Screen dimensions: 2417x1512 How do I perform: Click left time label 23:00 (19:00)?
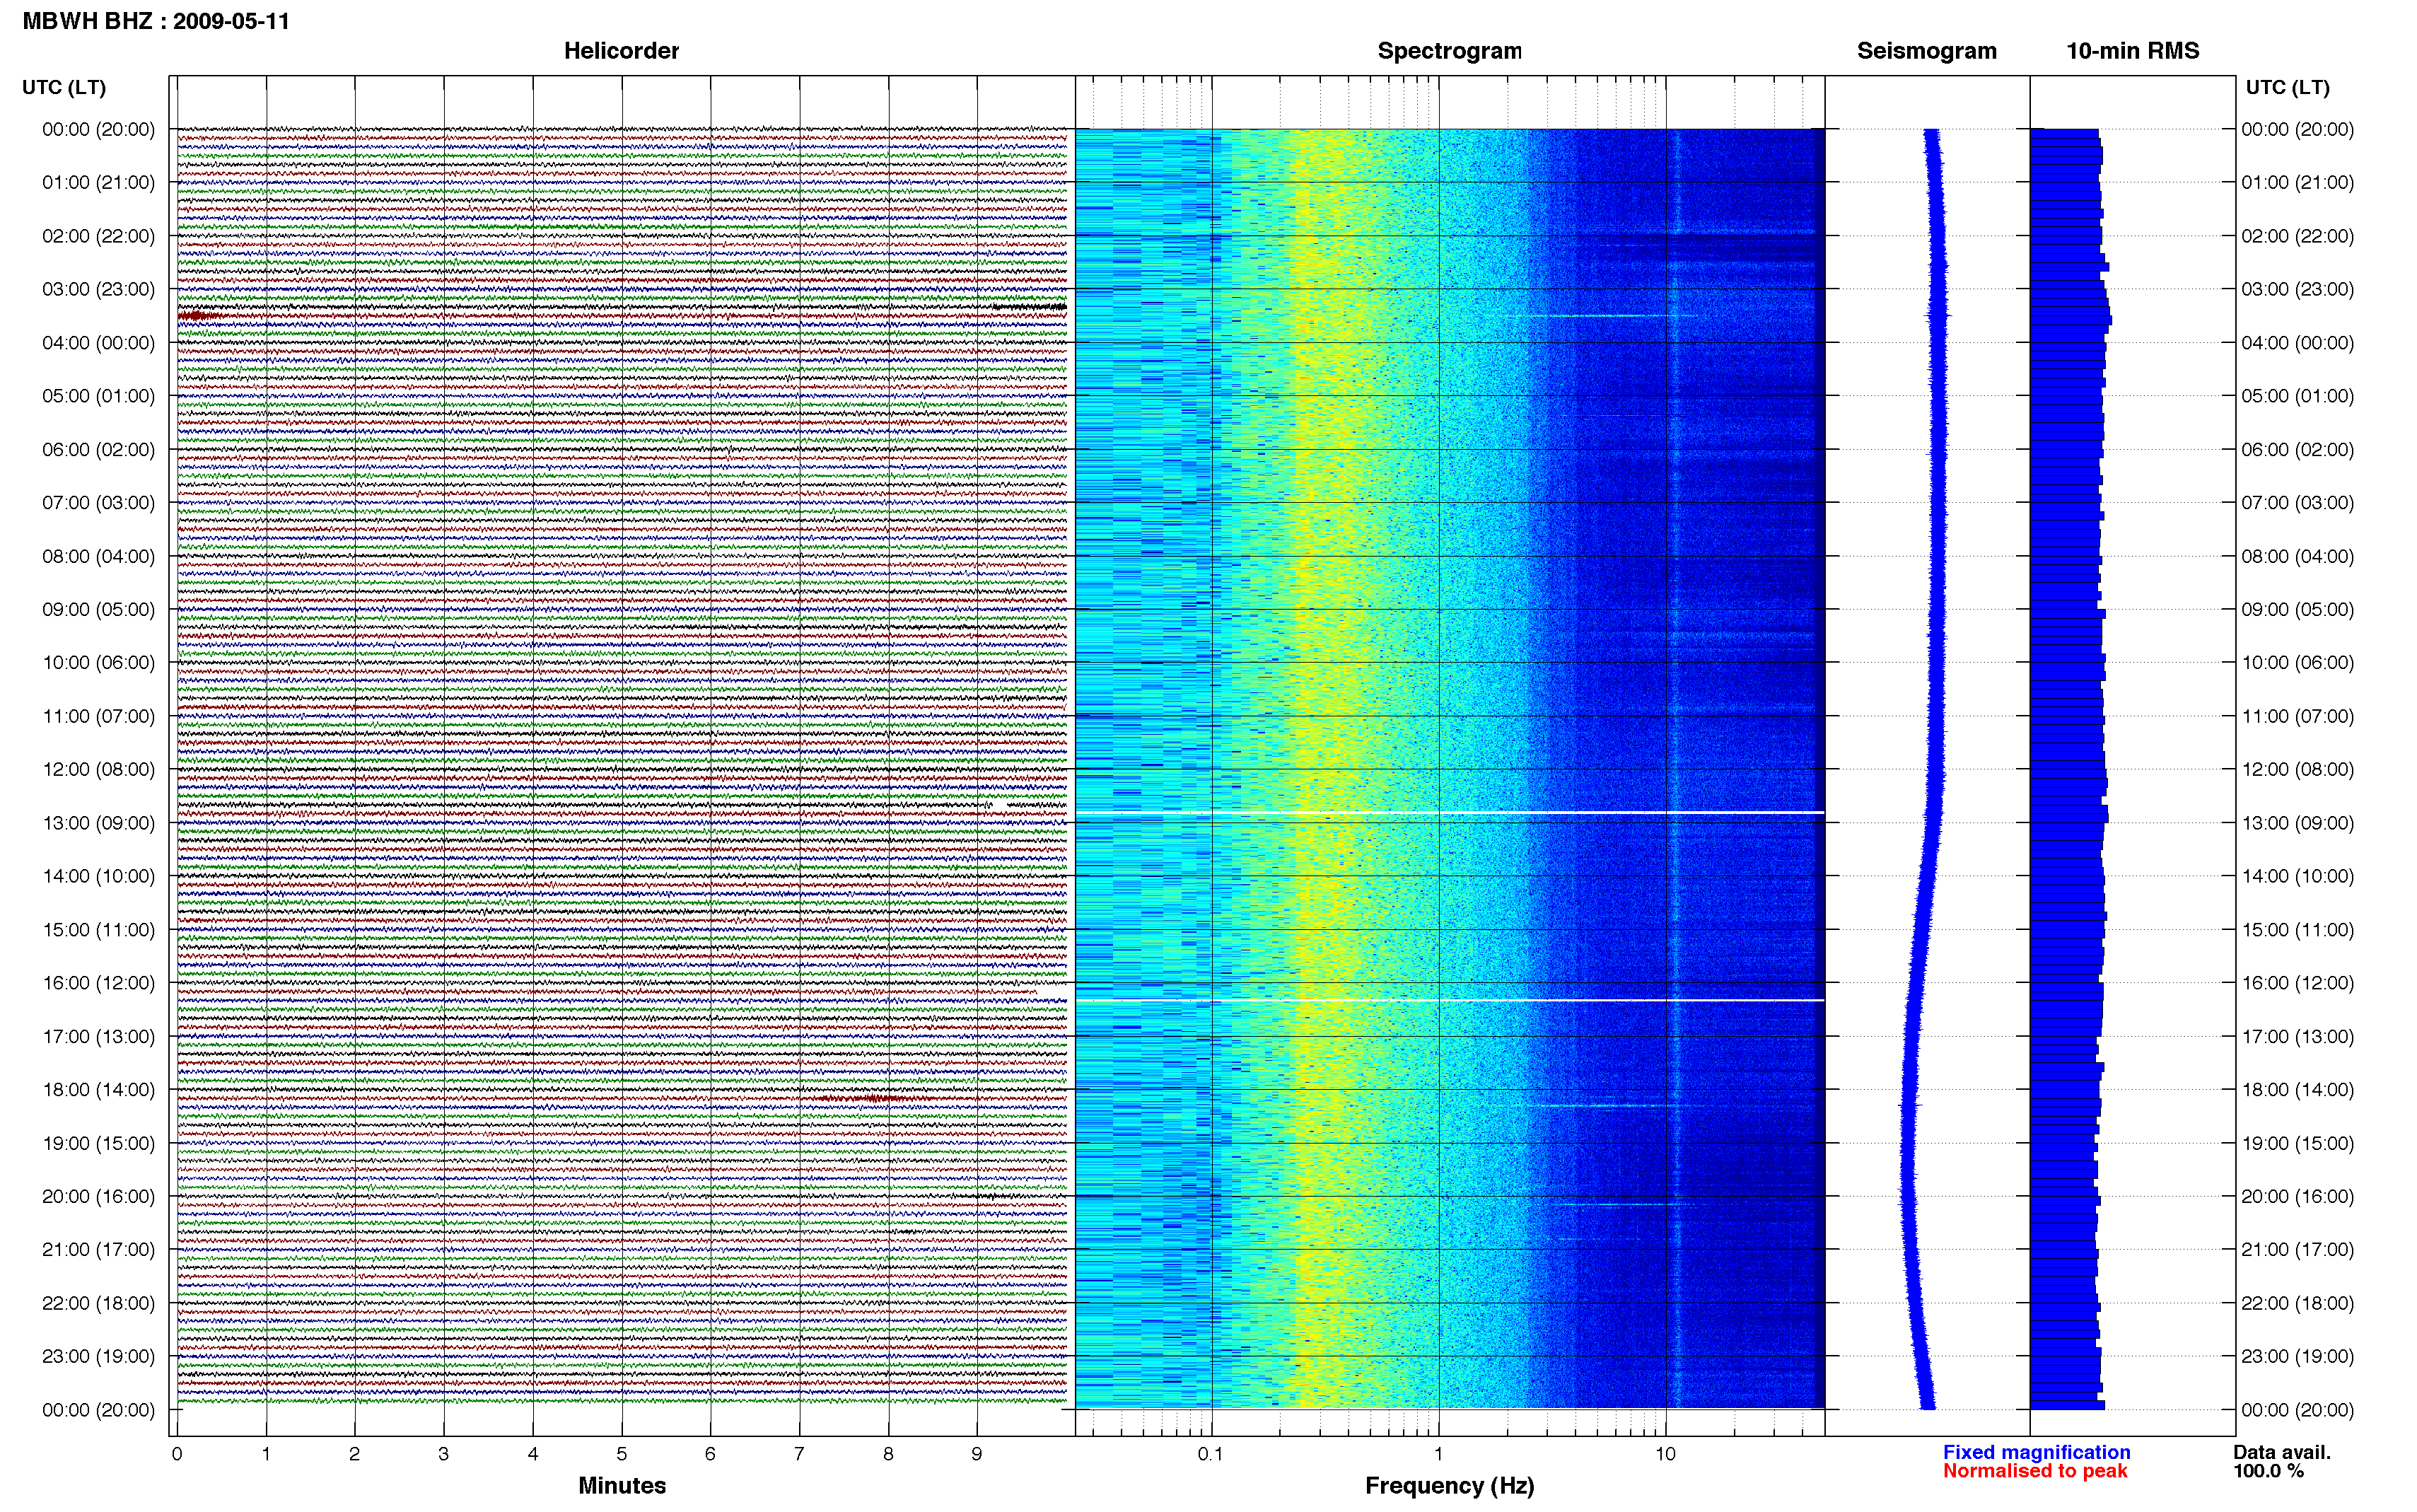pyautogui.click(x=98, y=1357)
